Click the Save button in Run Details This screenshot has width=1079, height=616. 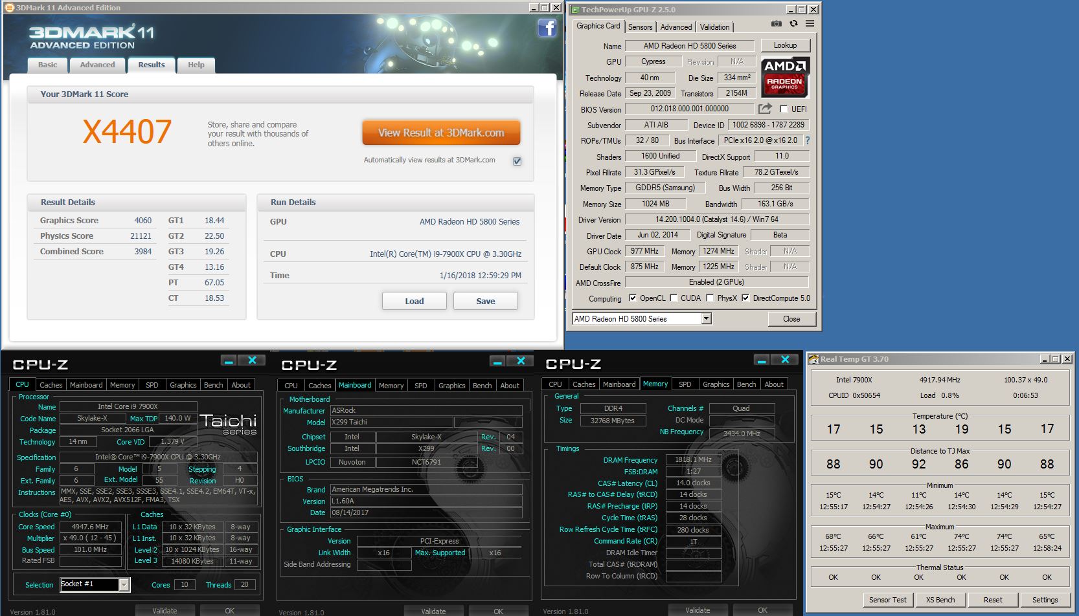click(x=486, y=301)
